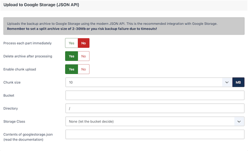Click the chevron arrow of the Chunk size selector
The height and width of the screenshot is (151, 248).
[227, 82]
